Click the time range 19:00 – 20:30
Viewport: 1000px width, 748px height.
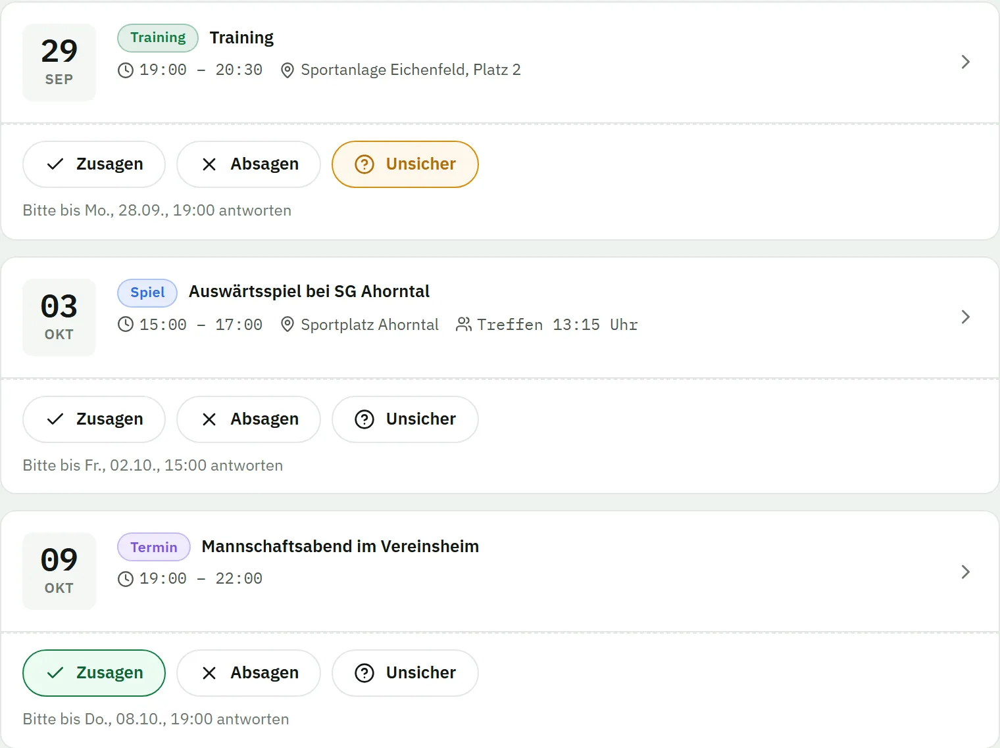(x=201, y=70)
